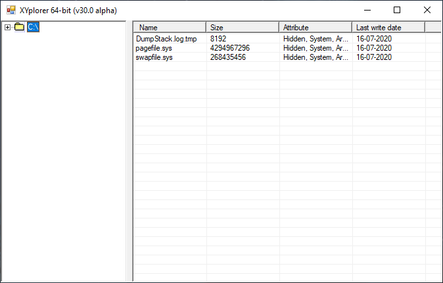Click the 268435456 size cell
The height and width of the screenshot is (283, 443).
pyautogui.click(x=228, y=57)
